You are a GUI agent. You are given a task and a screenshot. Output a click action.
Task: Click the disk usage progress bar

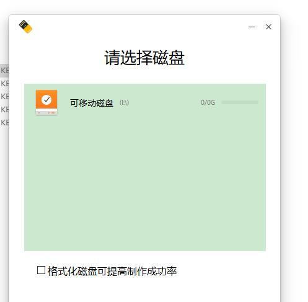(240, 102)
